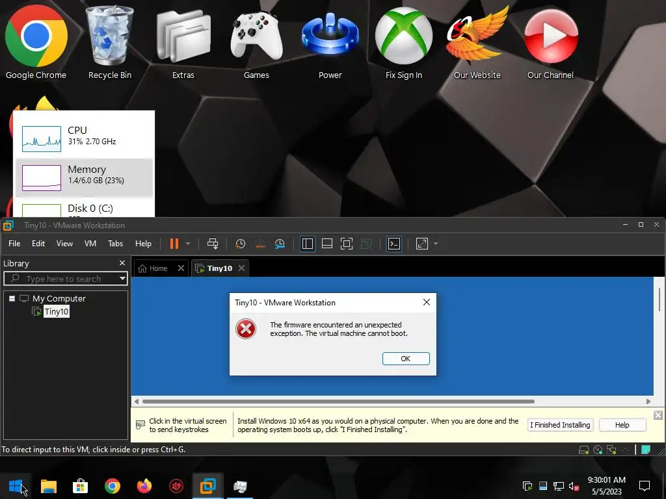
Task: Click the vertical scrollbar of the VM view
Action: [x=659, y=299]
